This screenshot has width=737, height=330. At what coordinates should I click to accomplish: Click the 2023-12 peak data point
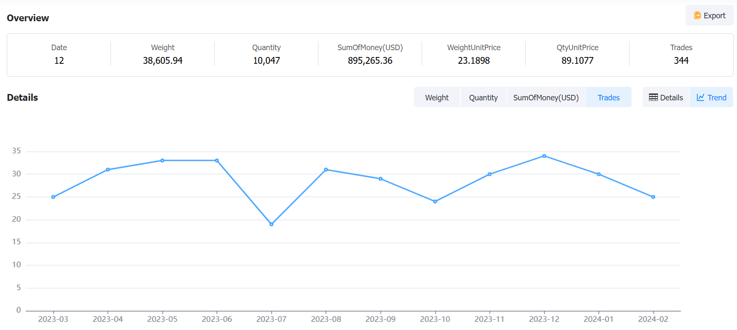click(544, 156)
